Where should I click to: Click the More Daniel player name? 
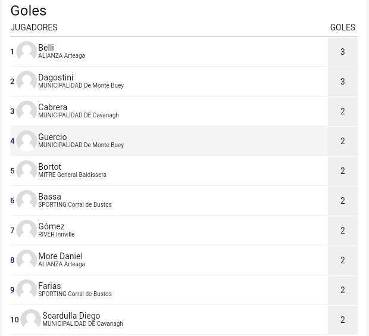click(x=61, y=256)
